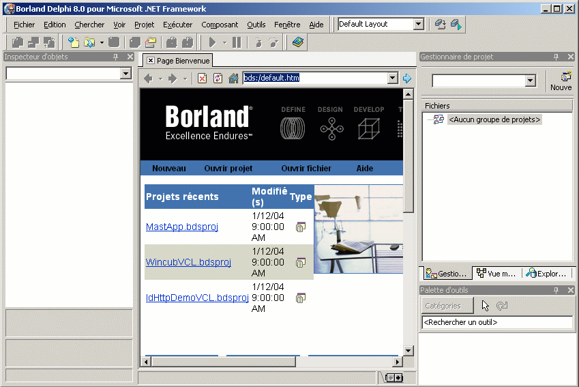Switch to the Vue m... tab
Viewport: 579px width, 387px height.
click(496, 274)
